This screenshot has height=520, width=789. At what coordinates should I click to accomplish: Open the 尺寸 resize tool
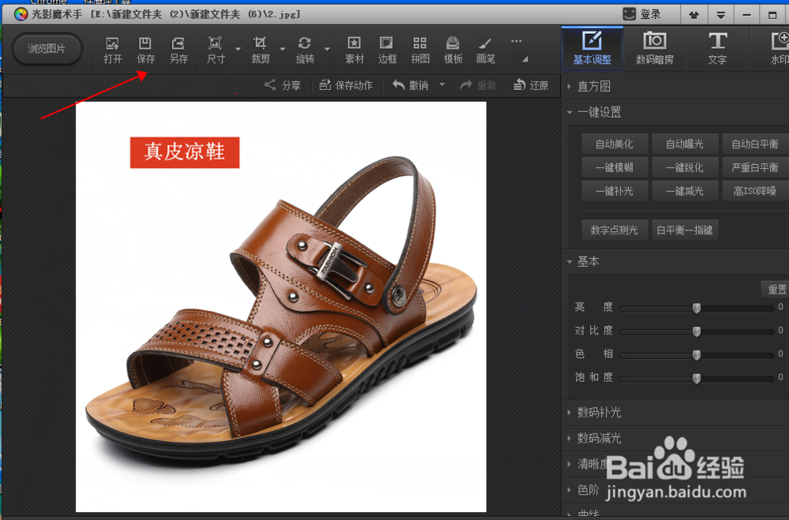click(216, 50)
